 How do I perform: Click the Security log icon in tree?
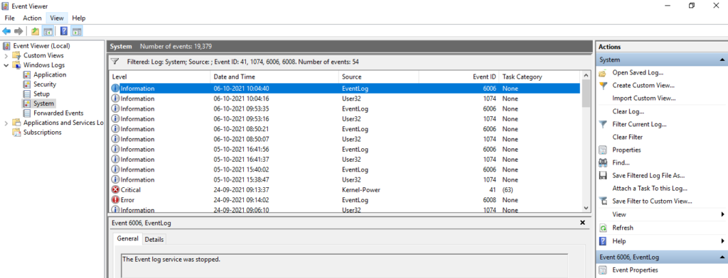tap(27, 84)
